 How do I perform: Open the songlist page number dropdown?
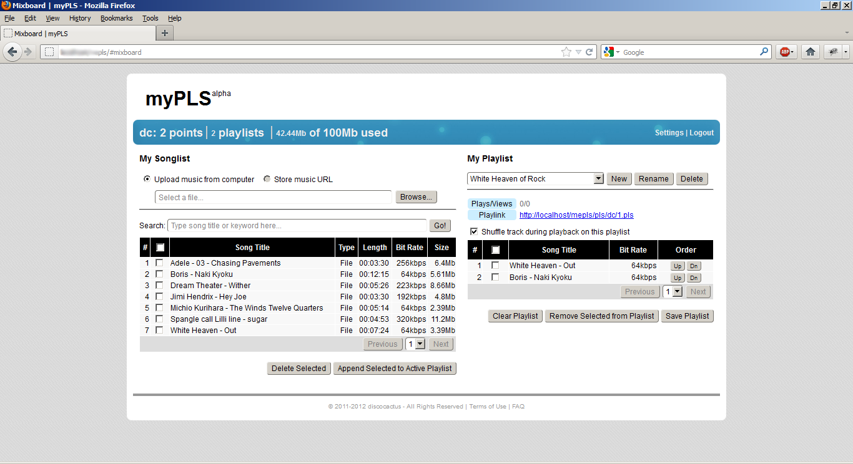point(415,344)
